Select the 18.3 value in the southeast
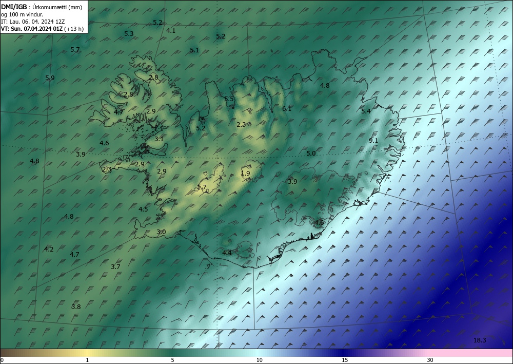Viewport: 513px width, 364px height. pyautogui.click(x=480, y=340)
